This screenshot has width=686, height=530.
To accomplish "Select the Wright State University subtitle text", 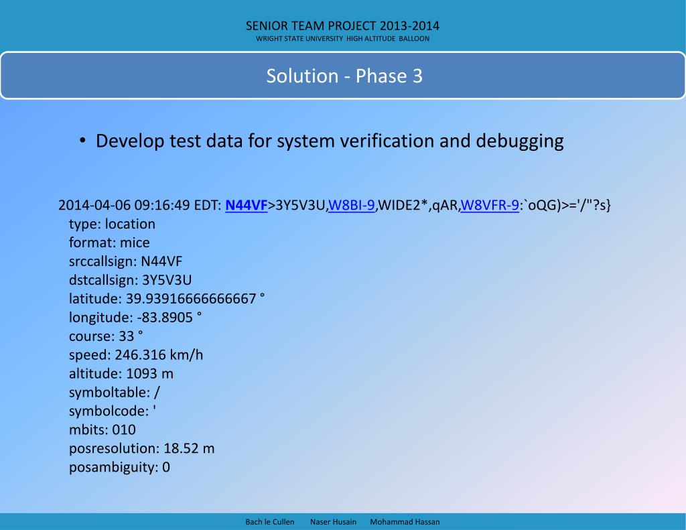I will coord(342,38).
